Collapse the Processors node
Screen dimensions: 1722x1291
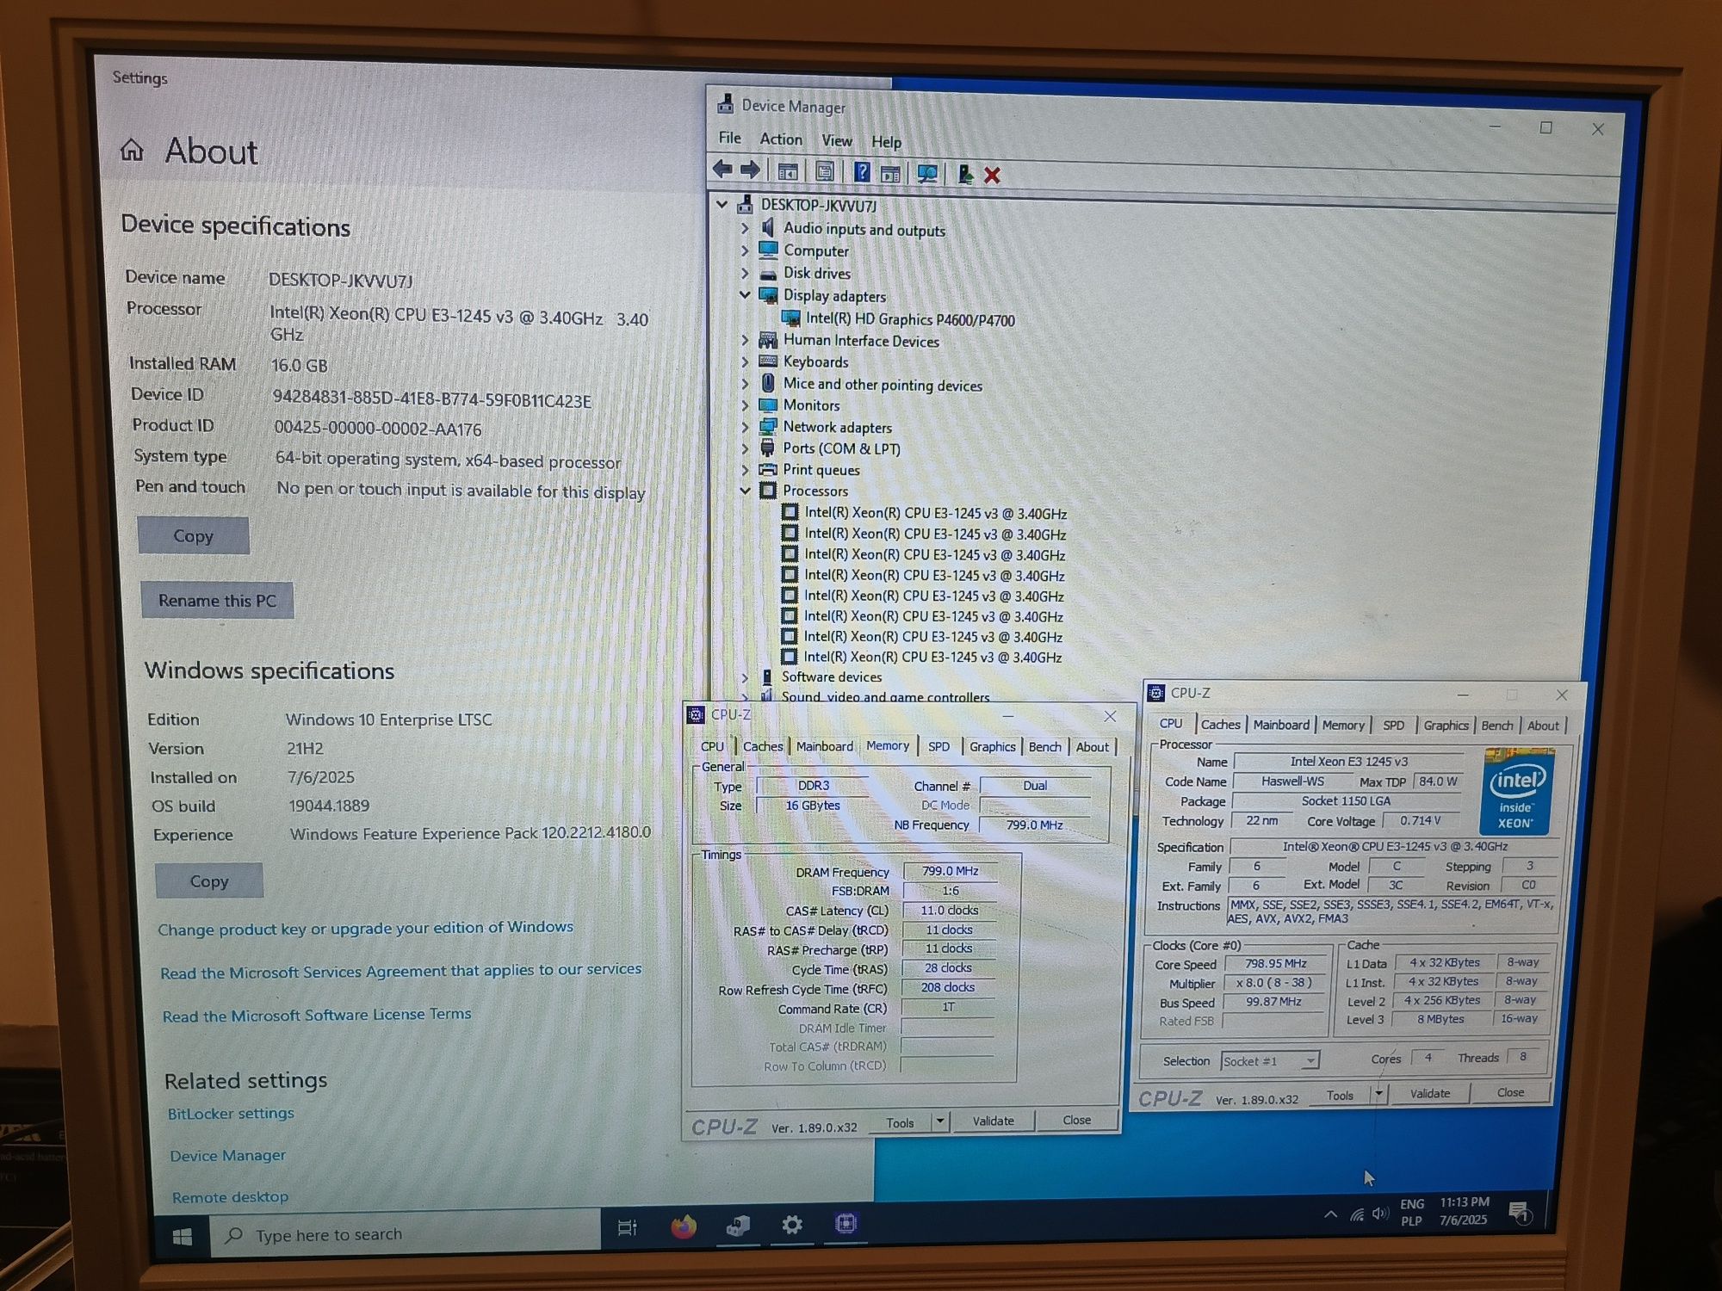pyautogui.click(x=745, y=491)
